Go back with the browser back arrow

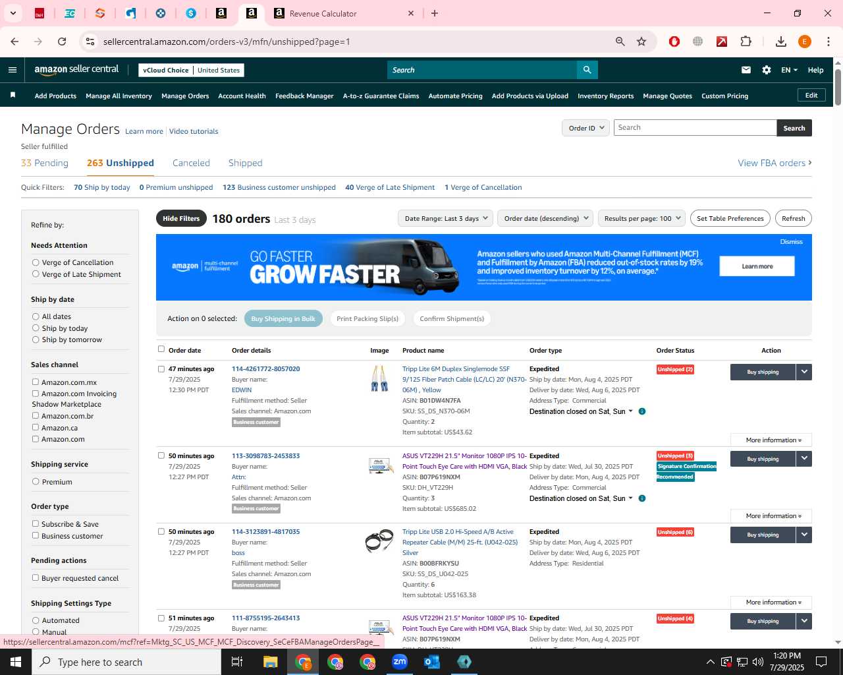click(14, 42)
